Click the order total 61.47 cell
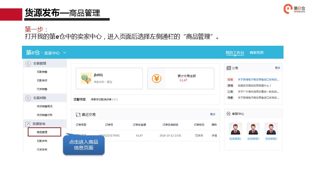 coord(139,136)
